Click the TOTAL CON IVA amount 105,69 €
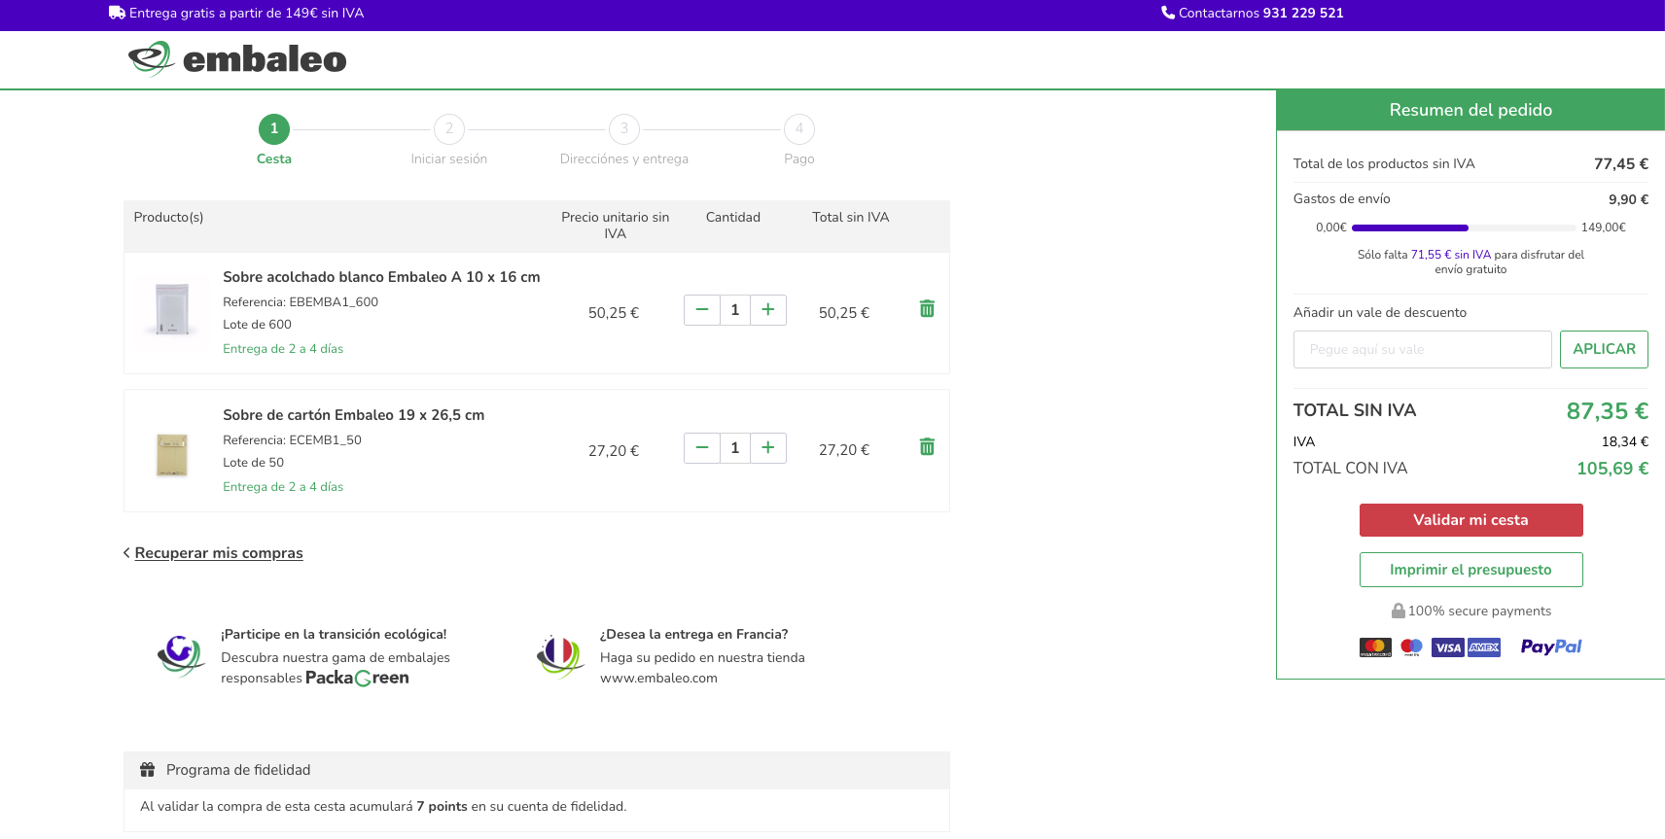This screenshot has width=1665, height=839. coord(1612,469)
